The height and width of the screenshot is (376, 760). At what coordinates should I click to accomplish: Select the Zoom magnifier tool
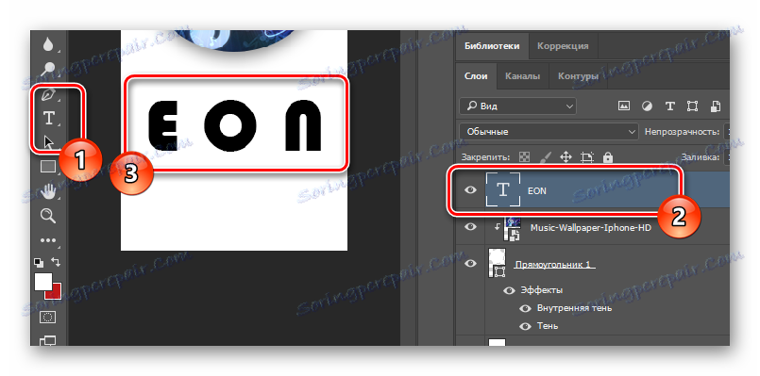tap(48, 216)
